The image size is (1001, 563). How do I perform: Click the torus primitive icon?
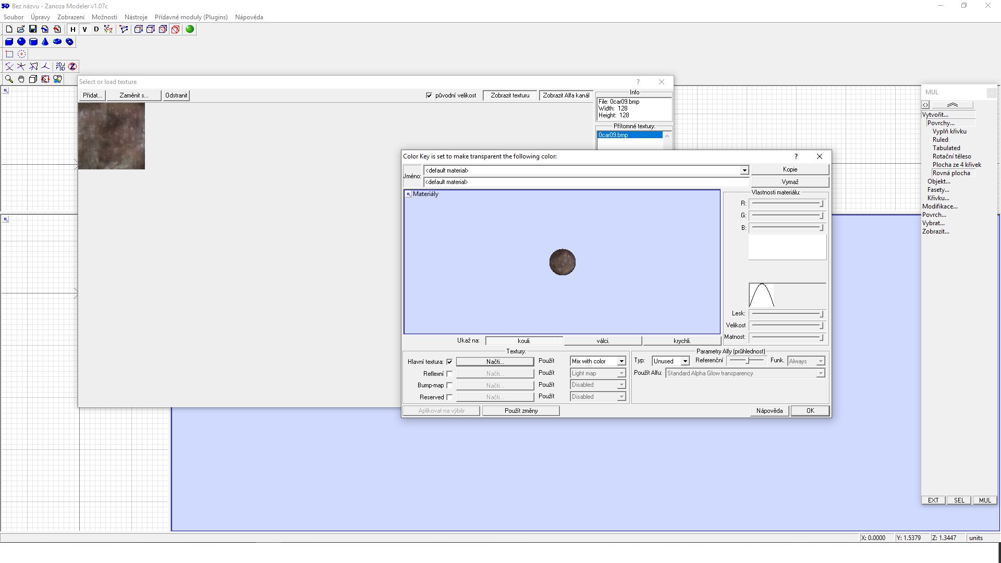57,42
